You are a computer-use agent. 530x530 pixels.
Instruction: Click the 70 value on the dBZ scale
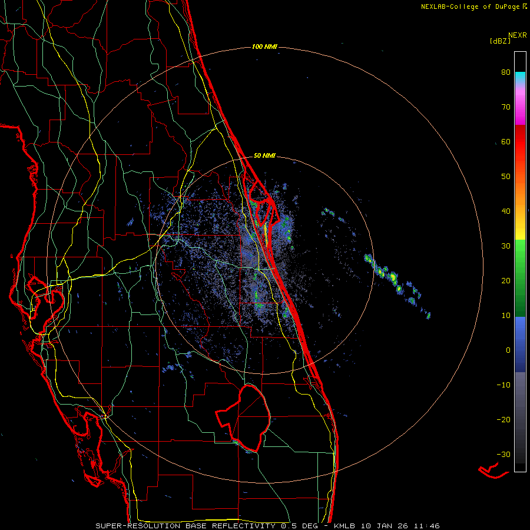506,107
